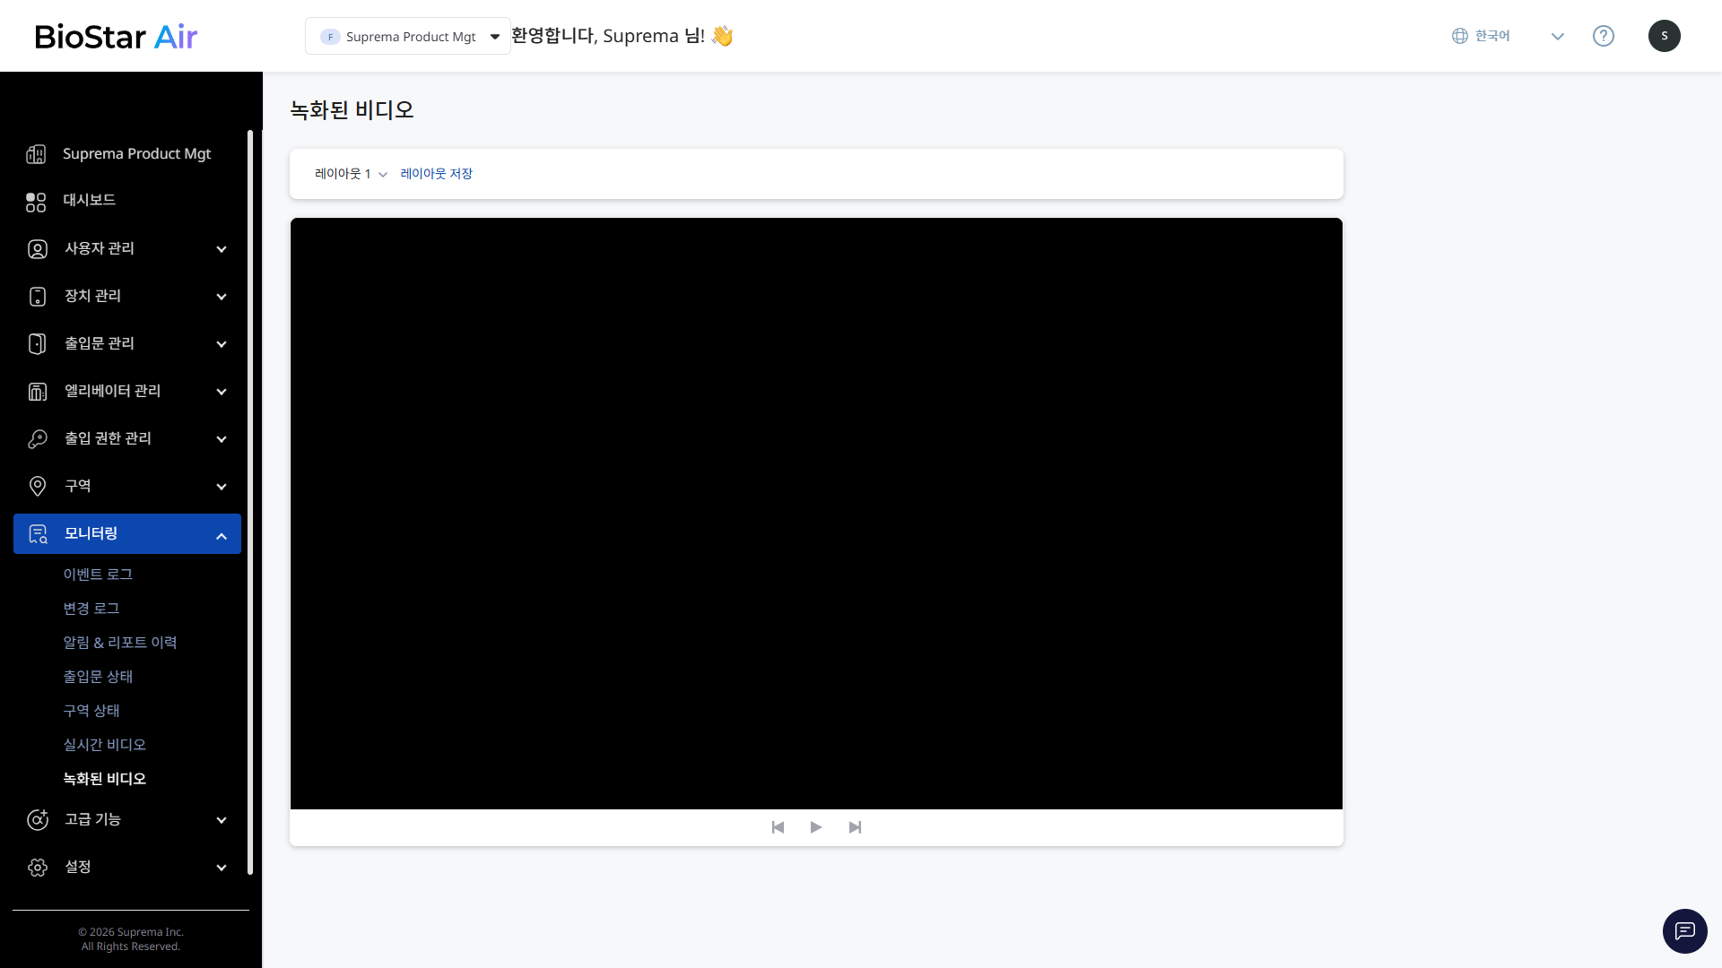The width and height of the screenshot is (1722, 968).
Task: Go to 실시간 비디오 page
Action: coord(104,745)
